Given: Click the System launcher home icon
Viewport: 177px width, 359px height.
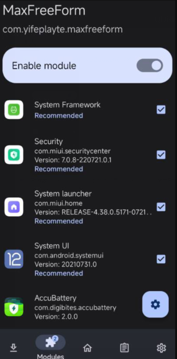Looking at the screenshot, I should tap(14, 207).
